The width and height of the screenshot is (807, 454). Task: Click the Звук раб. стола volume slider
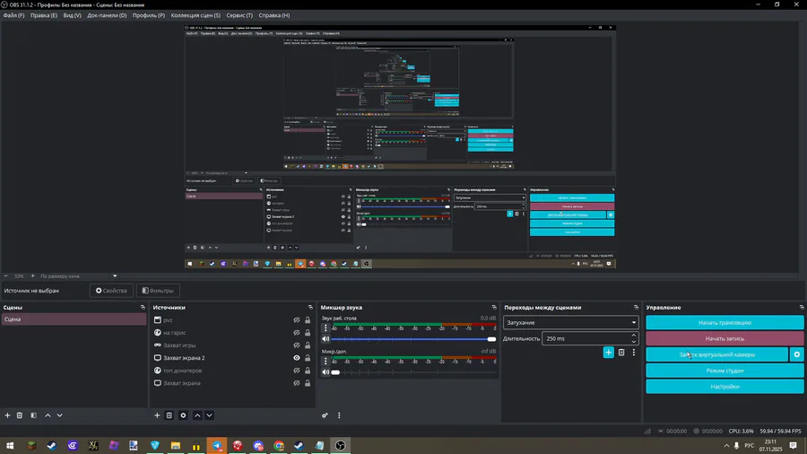412,339
